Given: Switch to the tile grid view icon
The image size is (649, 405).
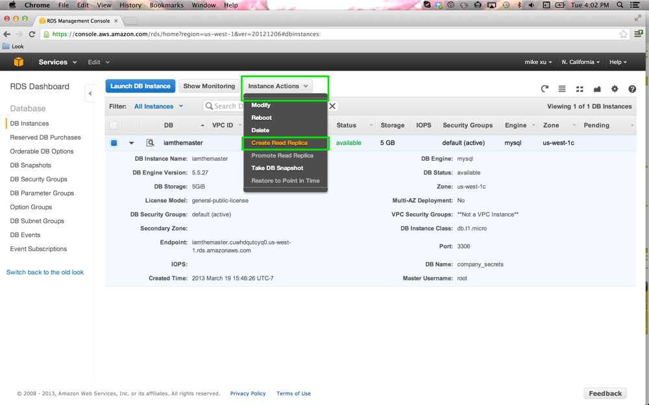Looking at the screenshot, I should [580, 89].
